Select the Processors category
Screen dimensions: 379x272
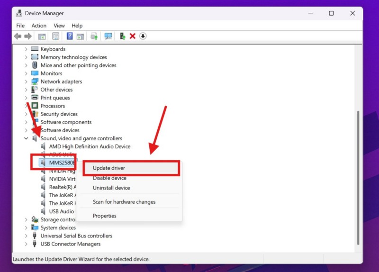53,106
